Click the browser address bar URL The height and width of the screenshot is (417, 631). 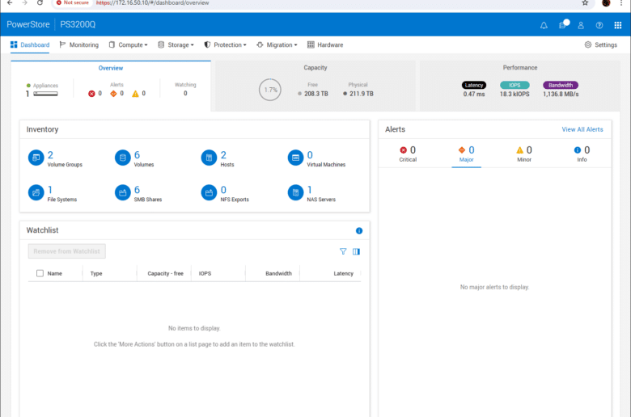pos(153,2)
